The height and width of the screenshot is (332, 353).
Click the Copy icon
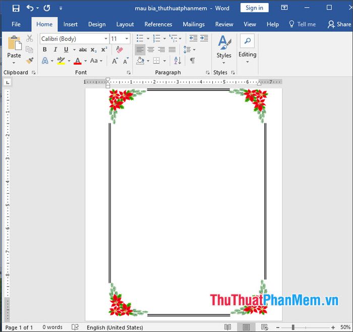(x=29, y=49)
